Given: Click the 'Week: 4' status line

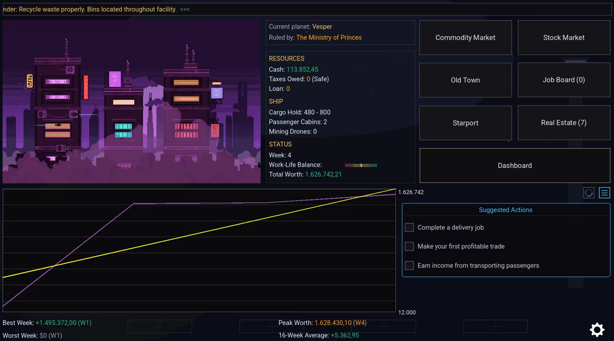Looking at the screenshot, I should tap(280, 155).
